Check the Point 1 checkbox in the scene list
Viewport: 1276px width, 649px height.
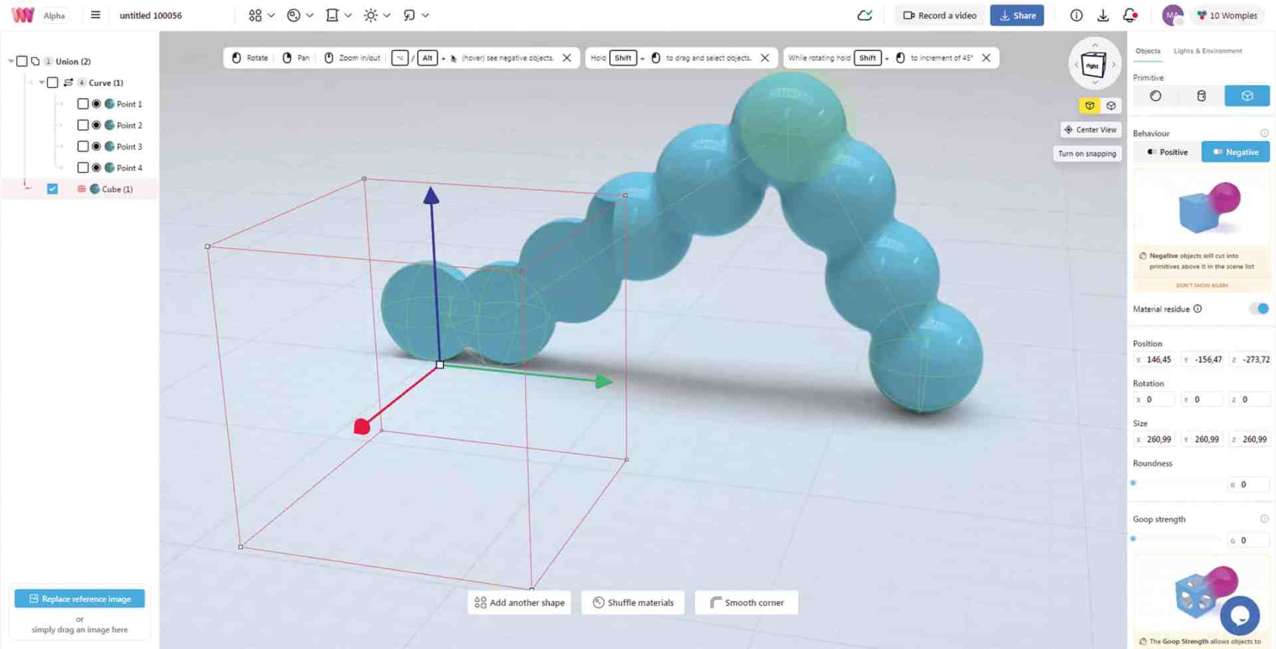pyautogui.click(x=83, y=104)
